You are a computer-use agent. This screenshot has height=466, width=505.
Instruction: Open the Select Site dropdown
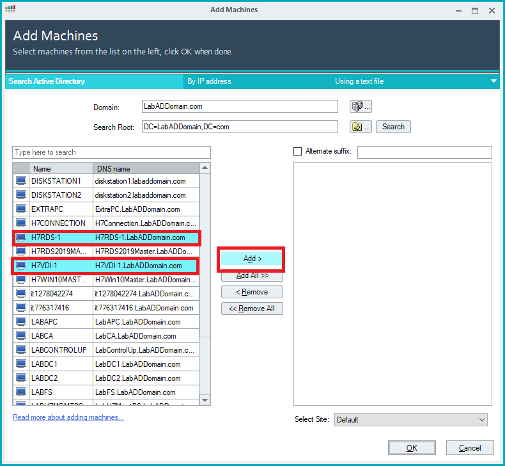point(410,420)
